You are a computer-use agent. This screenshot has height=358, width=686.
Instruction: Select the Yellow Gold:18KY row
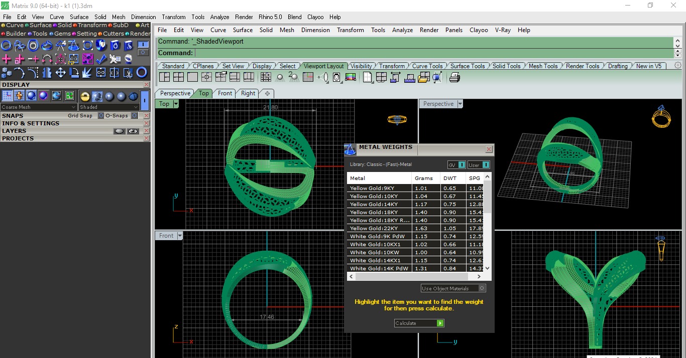pyautogui.click(x=416, y=212)
